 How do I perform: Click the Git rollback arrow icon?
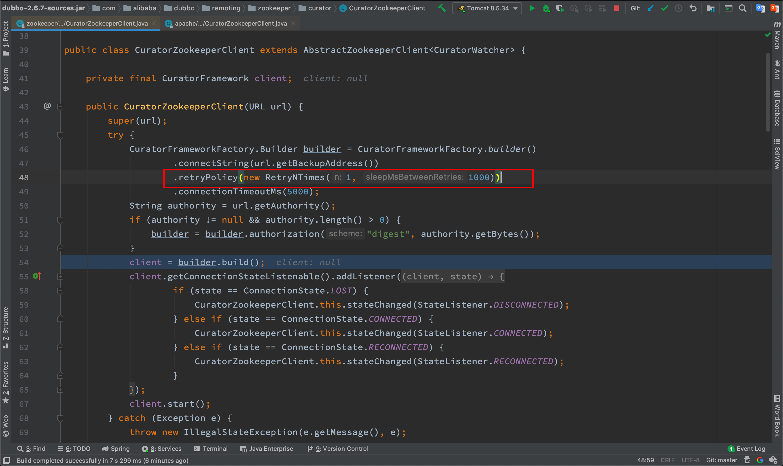tap(693, 8)
